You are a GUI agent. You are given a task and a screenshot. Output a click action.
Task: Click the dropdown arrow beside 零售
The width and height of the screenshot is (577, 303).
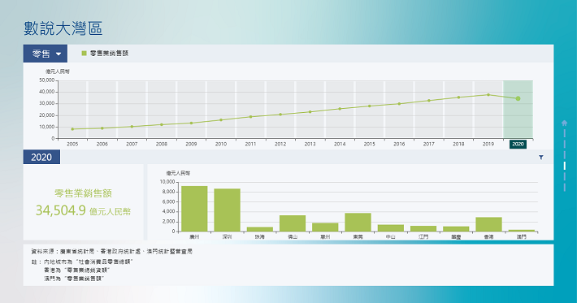pyautogui.click(x=59, y=54)
